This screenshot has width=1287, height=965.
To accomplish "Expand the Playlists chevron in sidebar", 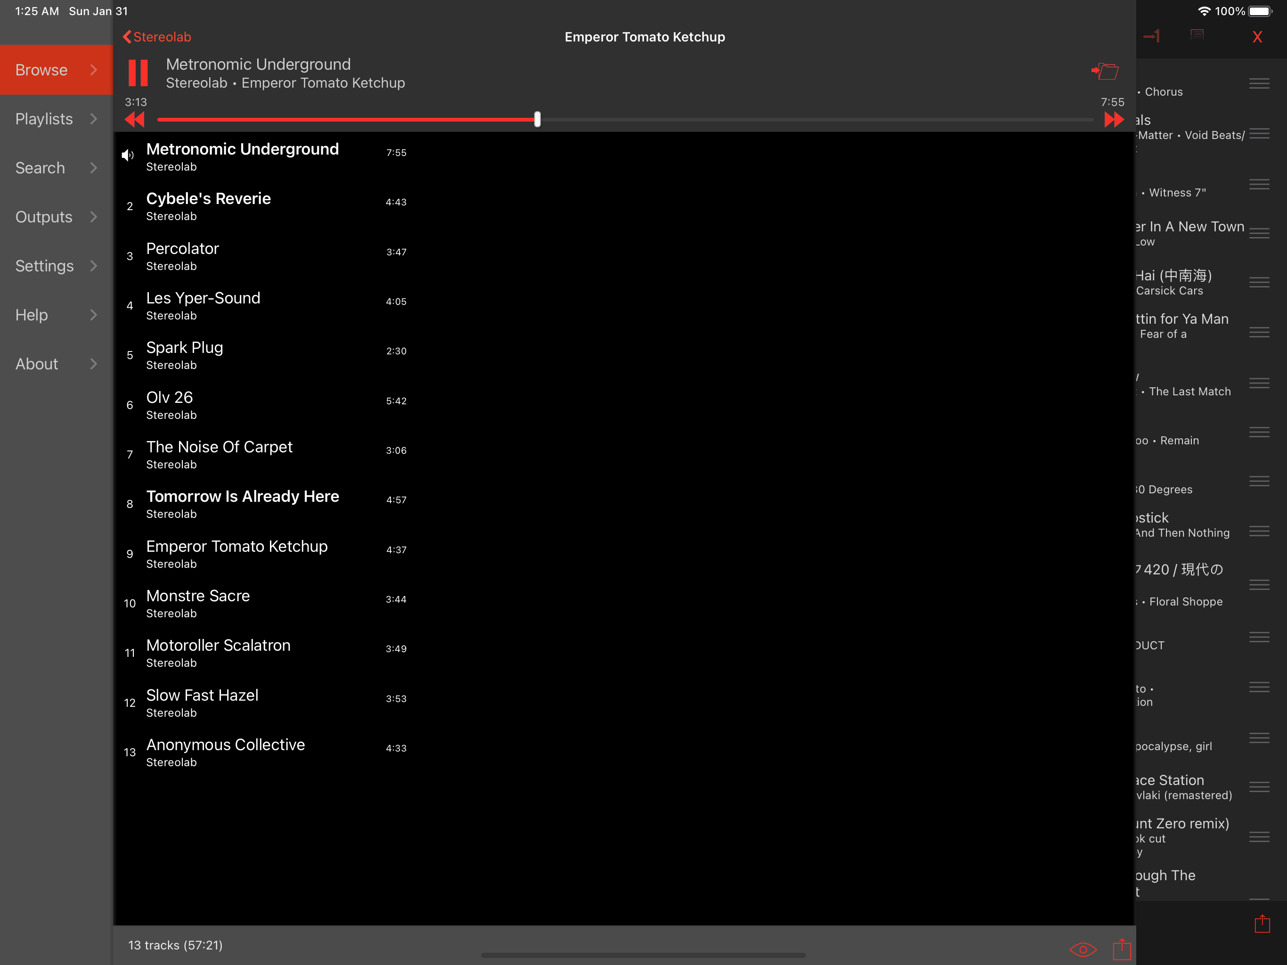I will (94, 119).
